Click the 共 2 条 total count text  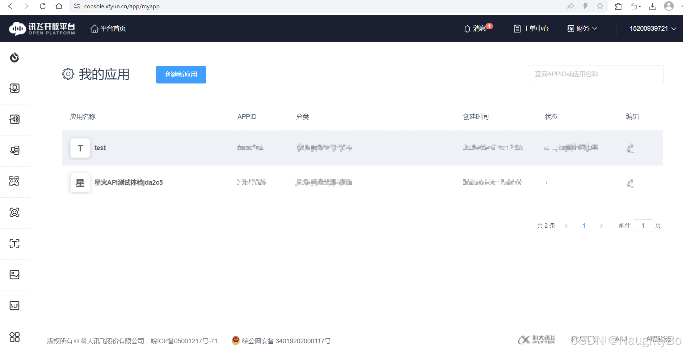coord(546,226)
